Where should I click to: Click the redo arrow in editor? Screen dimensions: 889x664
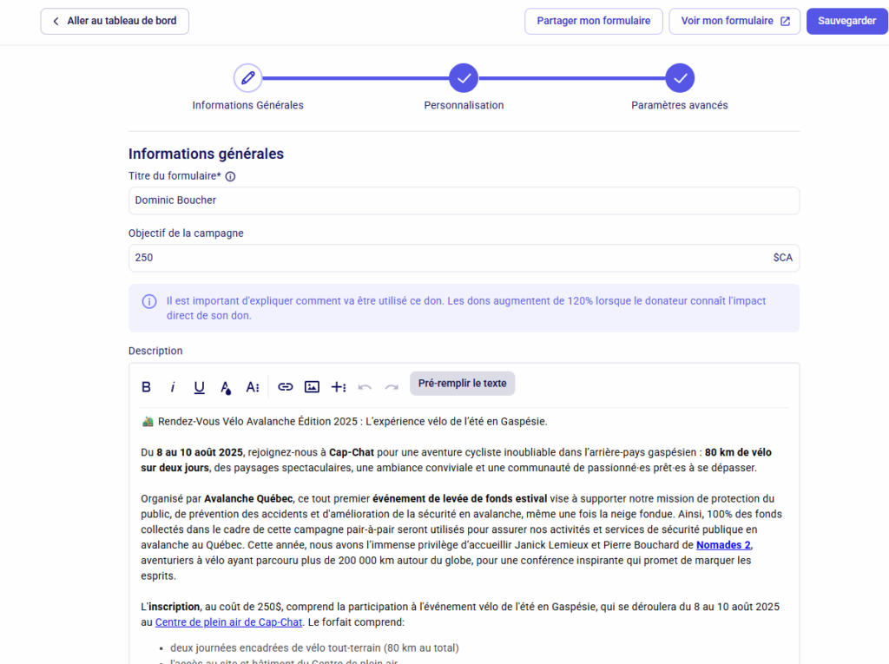pos(392,387)
